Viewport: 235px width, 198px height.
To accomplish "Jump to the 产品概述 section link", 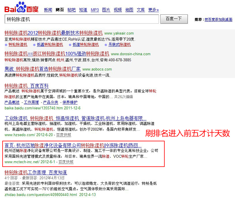I will coord(12,102).
